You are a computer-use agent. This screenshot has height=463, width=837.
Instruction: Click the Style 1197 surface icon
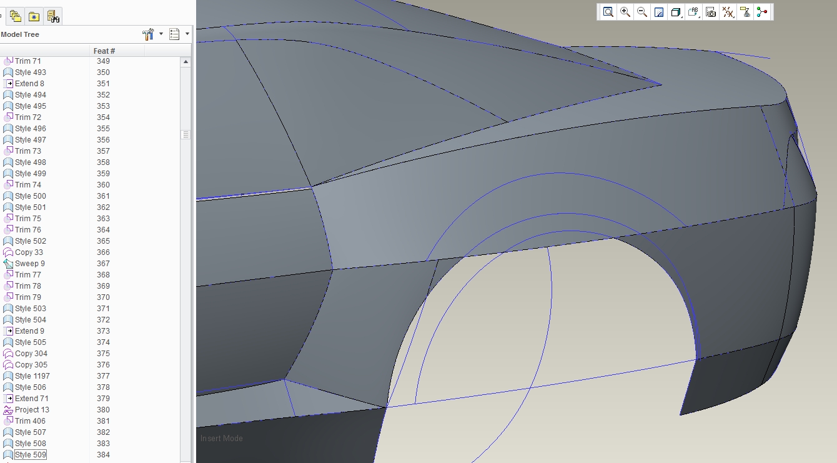pyautogui.click(x=8, y=376)
